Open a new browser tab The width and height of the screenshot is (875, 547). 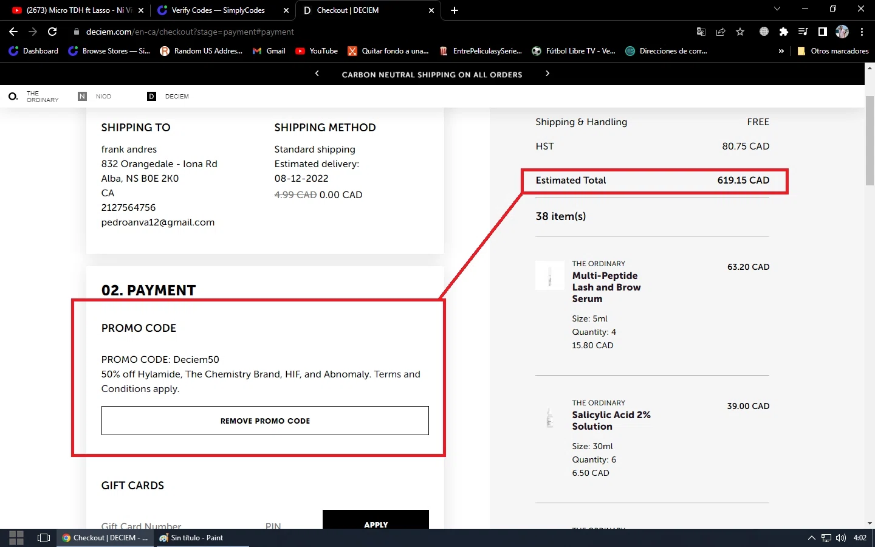coord(455,10)
